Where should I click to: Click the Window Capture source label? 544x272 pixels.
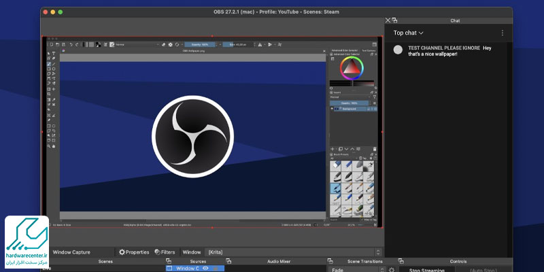click(x=71, y=252)
